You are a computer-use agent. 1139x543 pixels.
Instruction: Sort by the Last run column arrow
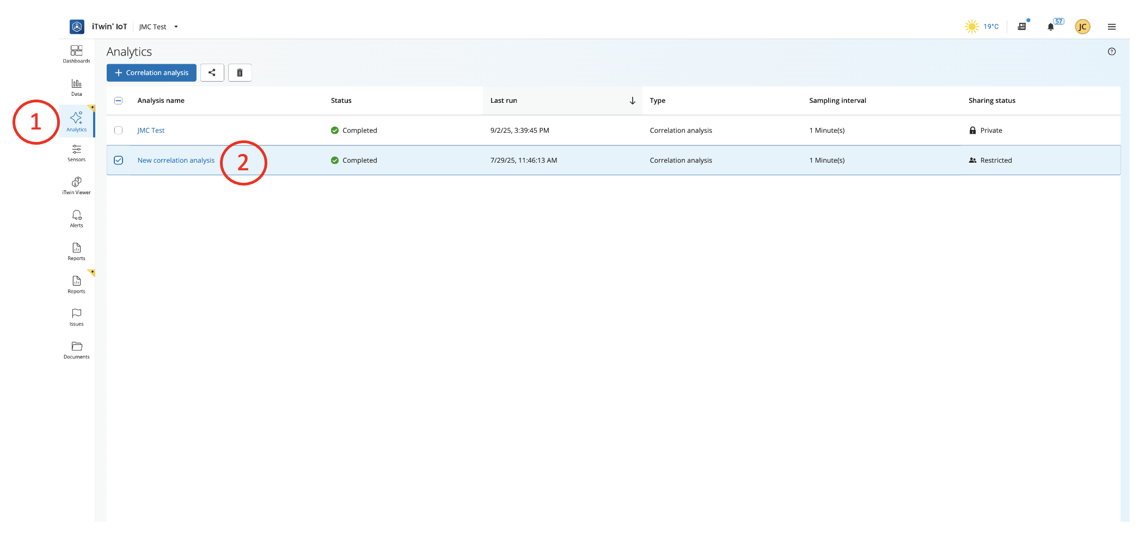[x=632, y=101]
